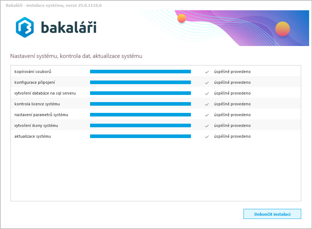The width and height of the screenshot is (312, 229).
Task: Click the kopírování souborů progress bar
Action: pyautogui.click(x=140, y=72)
